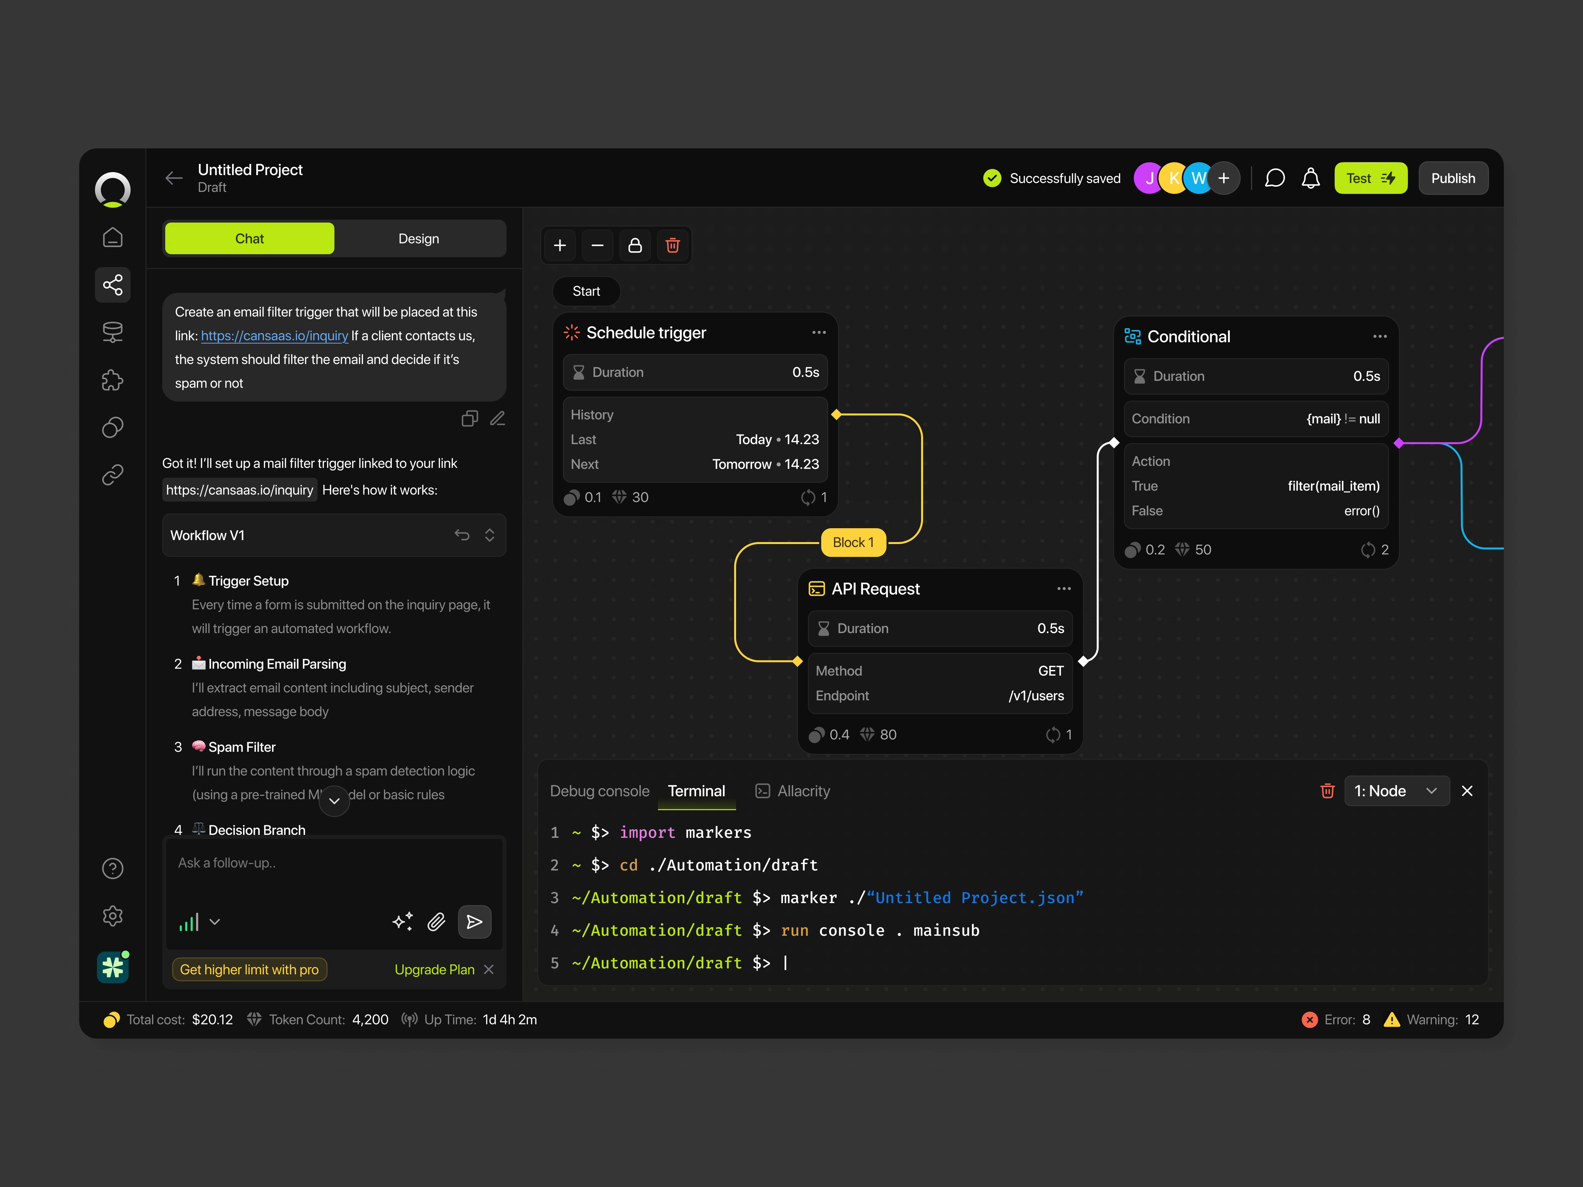1583x1187 pixels.
Task: Select the workflow share-nodes sidebar icon
Action: pos(112,285)
